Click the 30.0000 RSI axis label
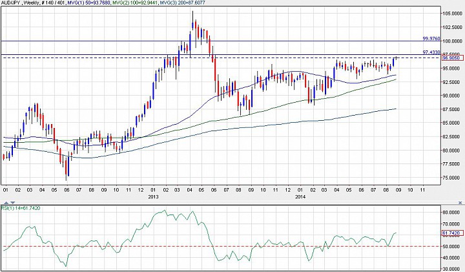Viewport: 465px width, 272px height. click(x=452, y=269)
